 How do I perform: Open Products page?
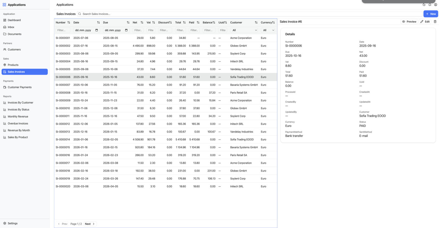pyautogui.click(x=25, y=65)
